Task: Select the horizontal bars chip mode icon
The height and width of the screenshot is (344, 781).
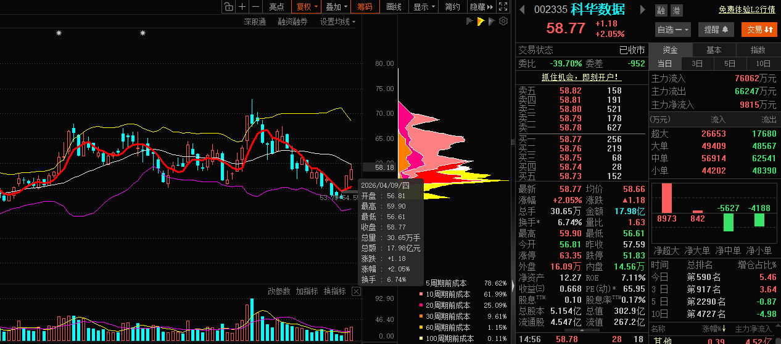Action: pyautogui.click(x=469, y=22)
